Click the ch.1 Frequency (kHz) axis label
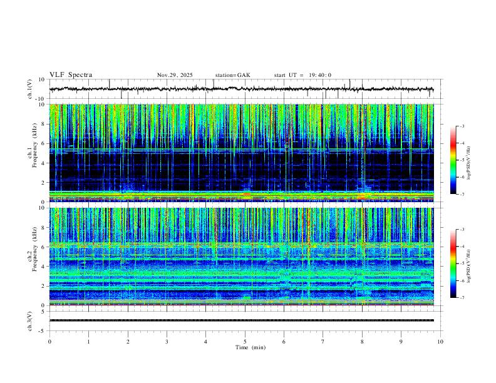Image resolution: width=496 pixels, height=383 pixels. click(x=33, y=146)
